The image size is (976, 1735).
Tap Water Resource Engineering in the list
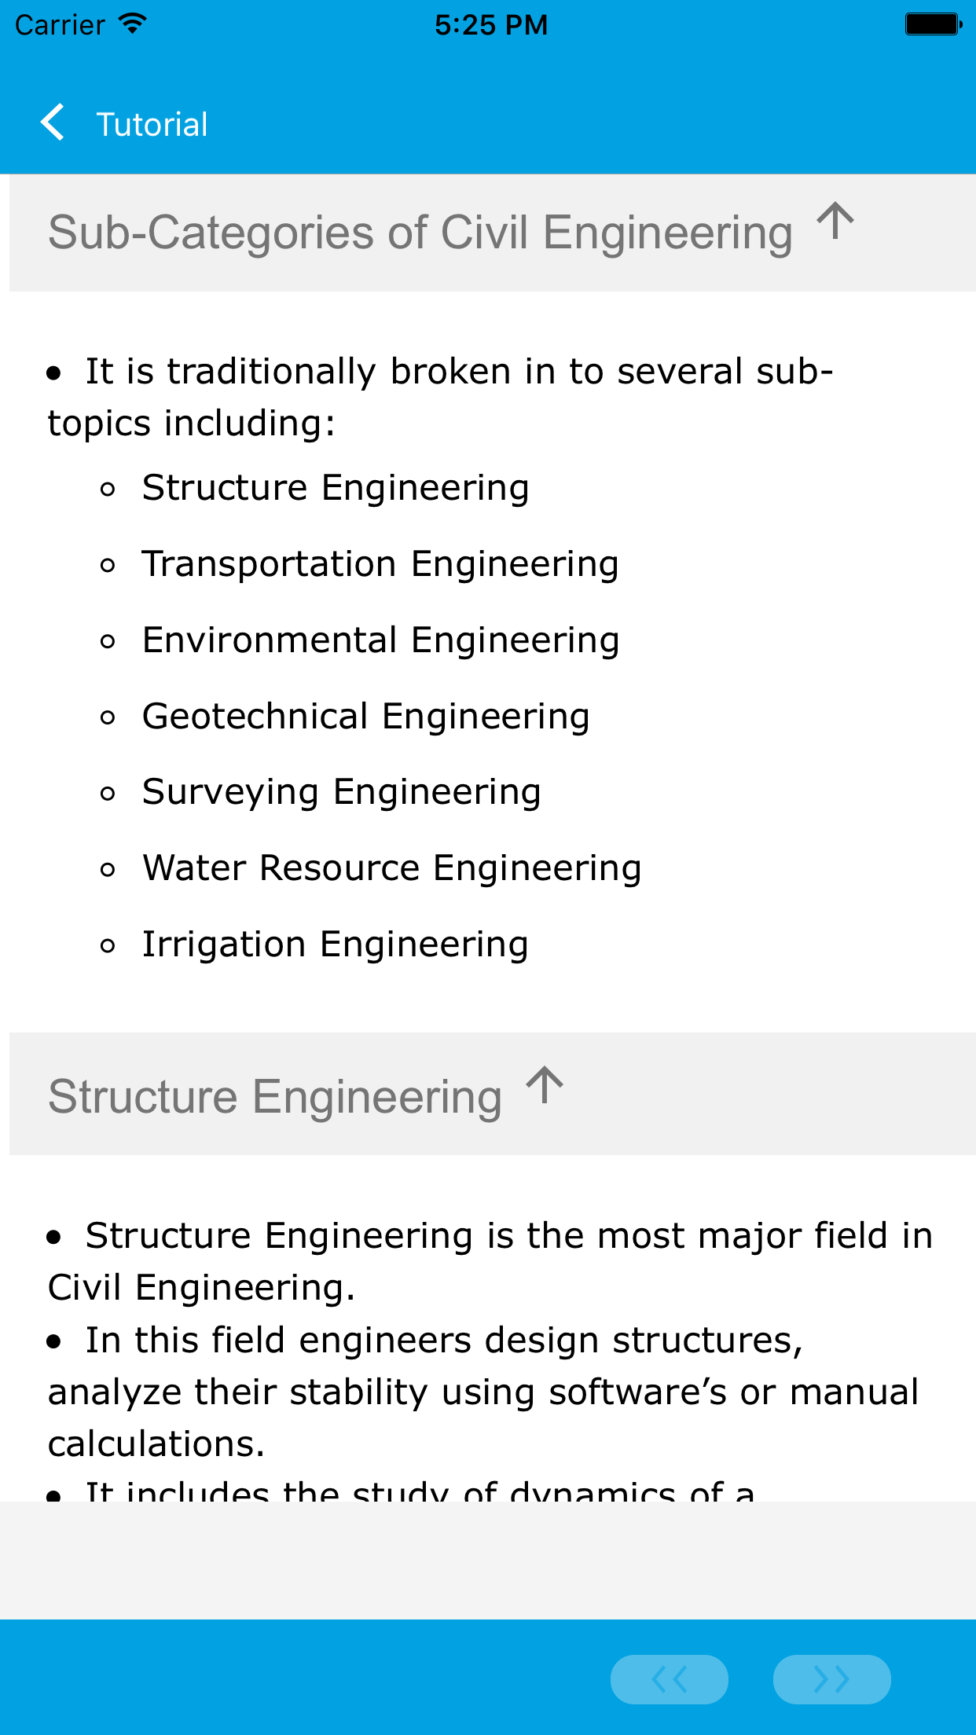[391, 868]
